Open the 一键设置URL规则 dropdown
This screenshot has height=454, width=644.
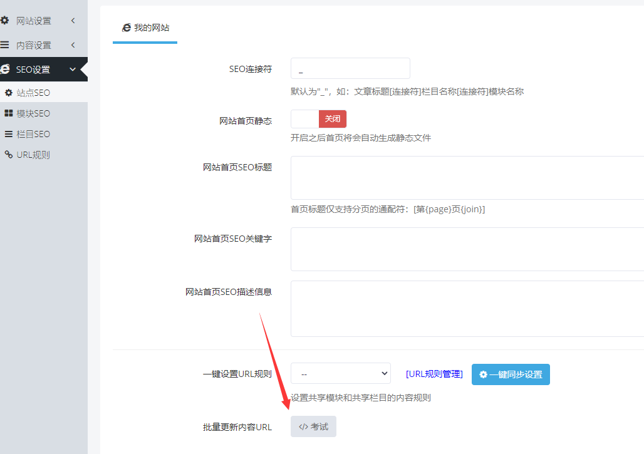click(x=341, y=374)
